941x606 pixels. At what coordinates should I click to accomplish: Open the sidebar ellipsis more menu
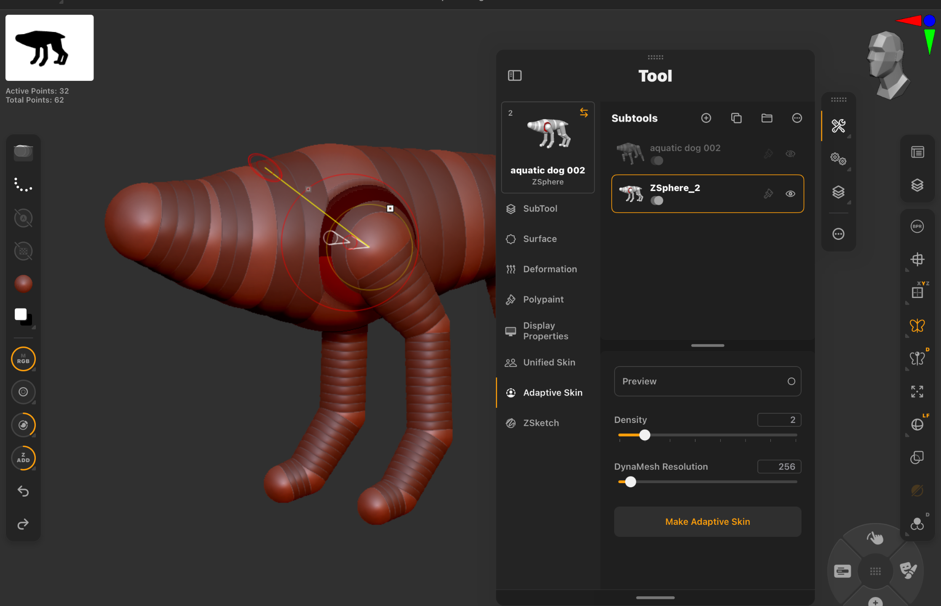838,234
